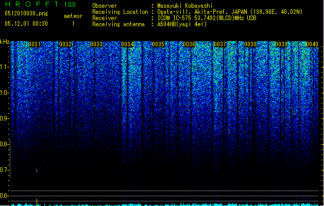The image size is (324, 206).
Task: Click the Observer field label
Action: tap(105, 6)
